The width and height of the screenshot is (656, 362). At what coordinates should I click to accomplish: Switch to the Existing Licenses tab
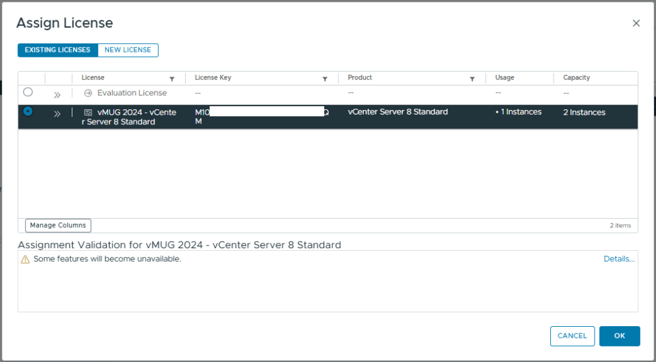click(x=58, y=50)
